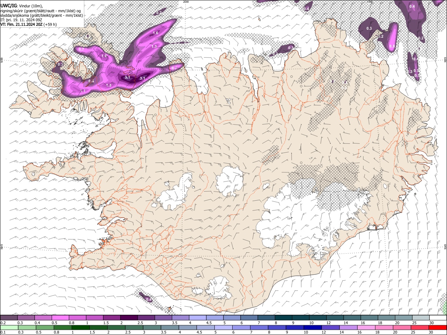Pick the light pink 16–18 swatch in the bottom legend
Viewport: 447px width, 335px height.
[365, 327]
